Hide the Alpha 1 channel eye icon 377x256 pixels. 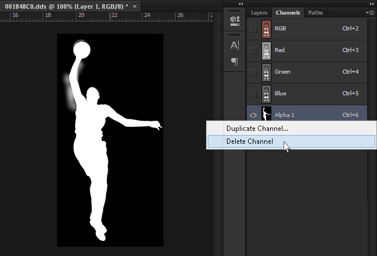pyautogui.click(x=253, y=115)
